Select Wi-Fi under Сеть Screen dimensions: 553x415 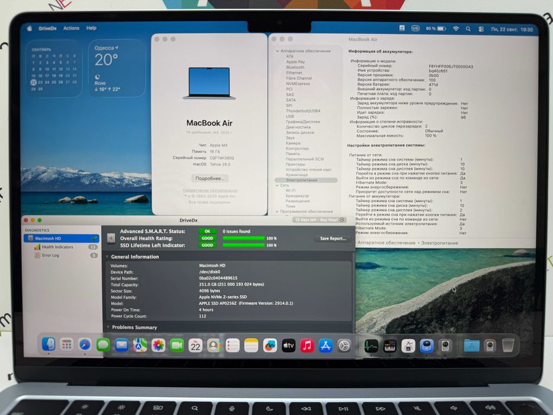coord(290,190)
